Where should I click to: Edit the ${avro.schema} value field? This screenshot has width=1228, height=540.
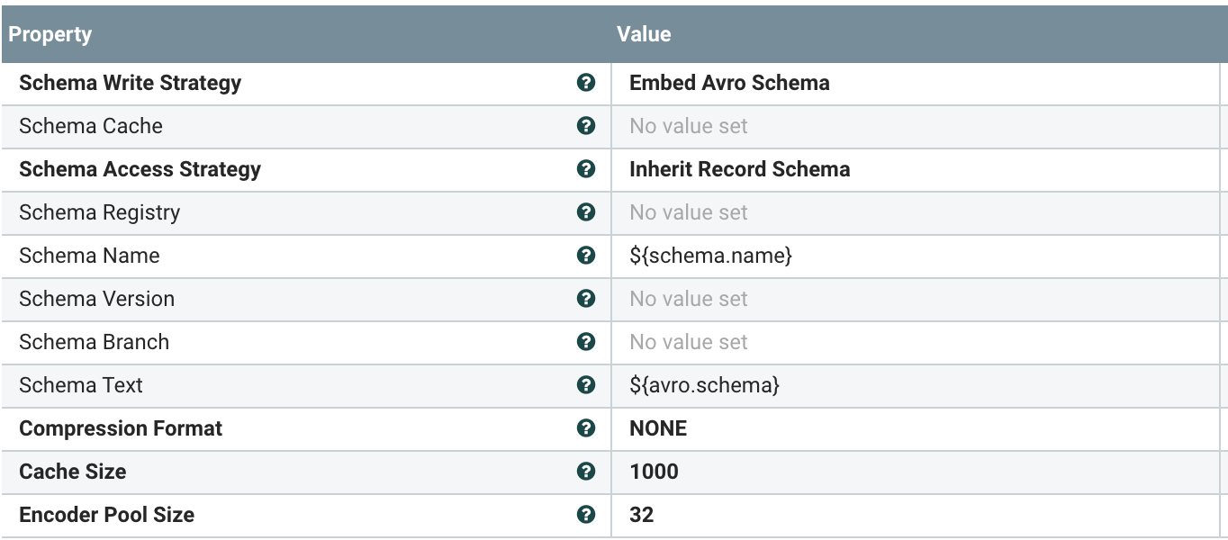click(x=704, y=385)
